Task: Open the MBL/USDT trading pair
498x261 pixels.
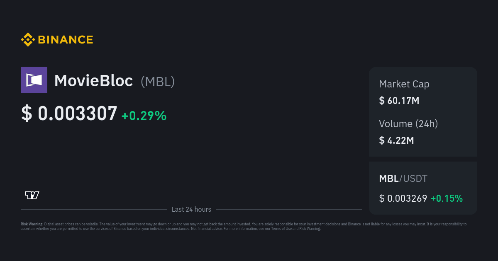Action: pos(403,179)
